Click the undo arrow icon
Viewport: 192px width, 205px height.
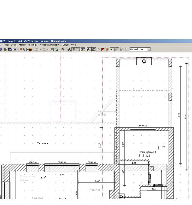pos(37,49)
